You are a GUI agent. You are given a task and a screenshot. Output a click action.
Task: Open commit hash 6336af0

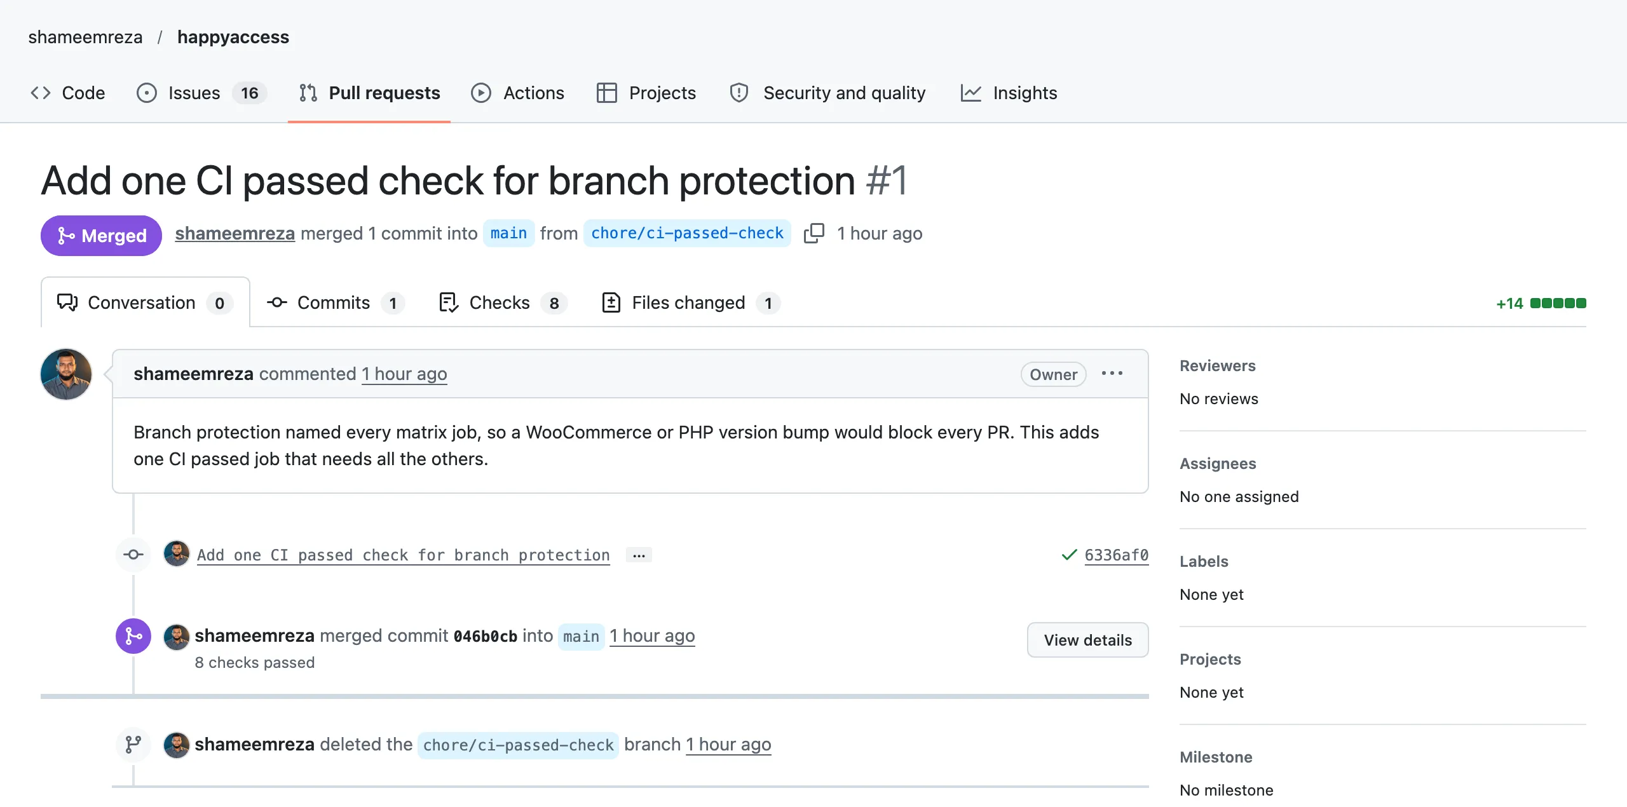pyautogui.click(x=1117, y=555)
